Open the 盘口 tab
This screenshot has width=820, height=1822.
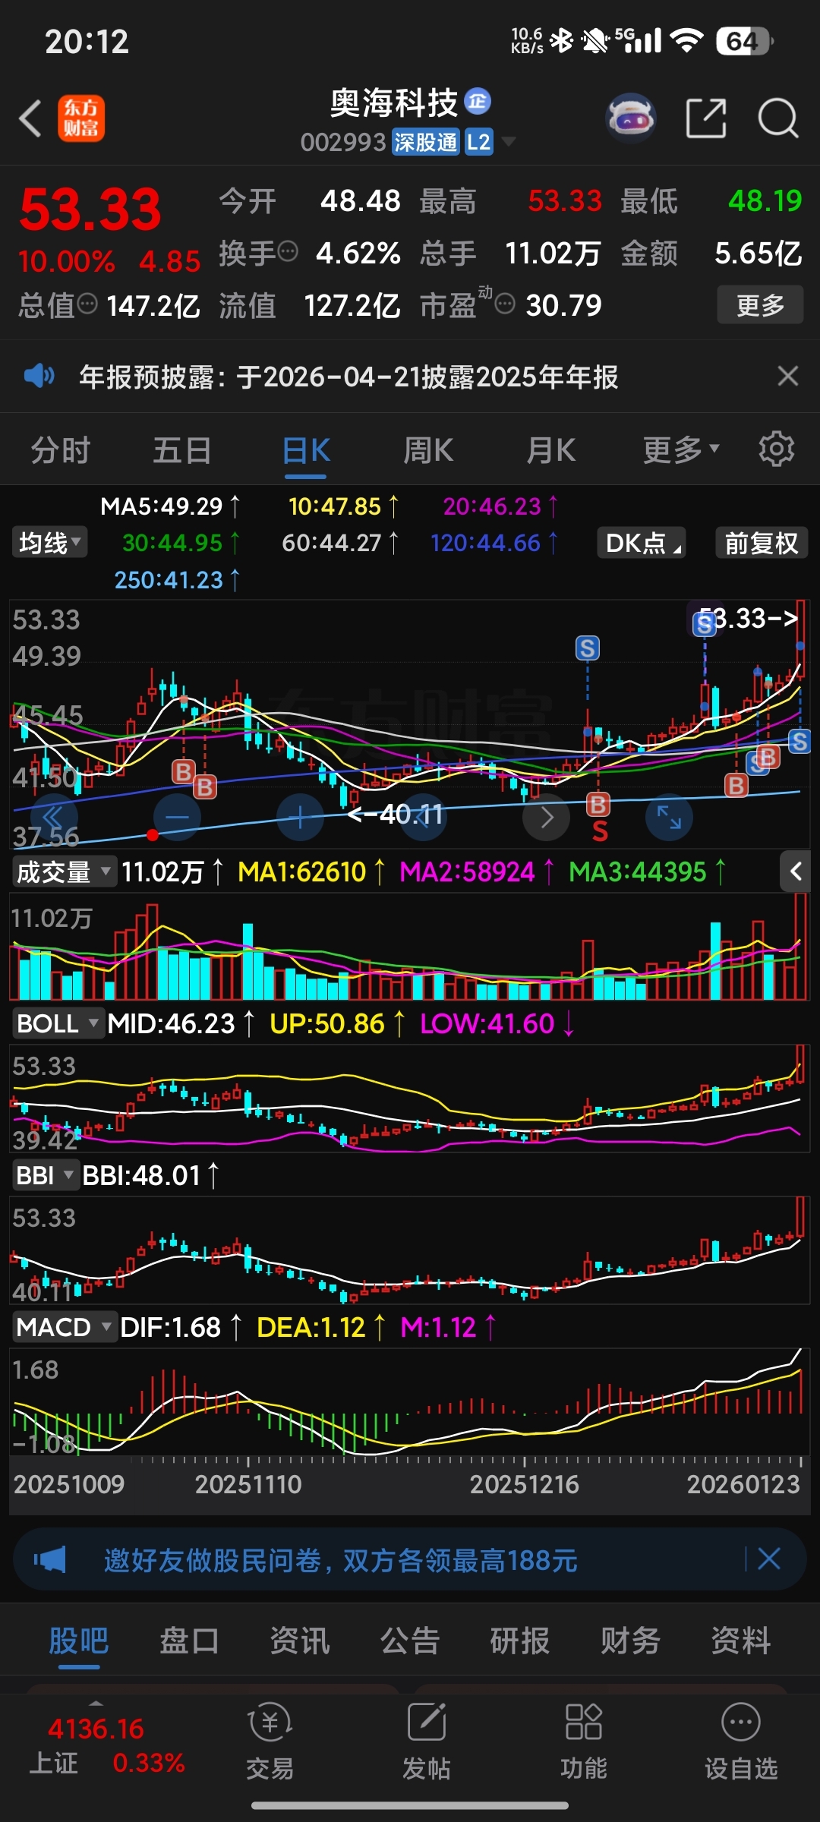[x=189, y=1641]
